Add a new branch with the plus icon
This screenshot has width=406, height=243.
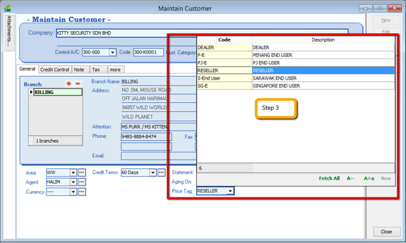(69, 84)
